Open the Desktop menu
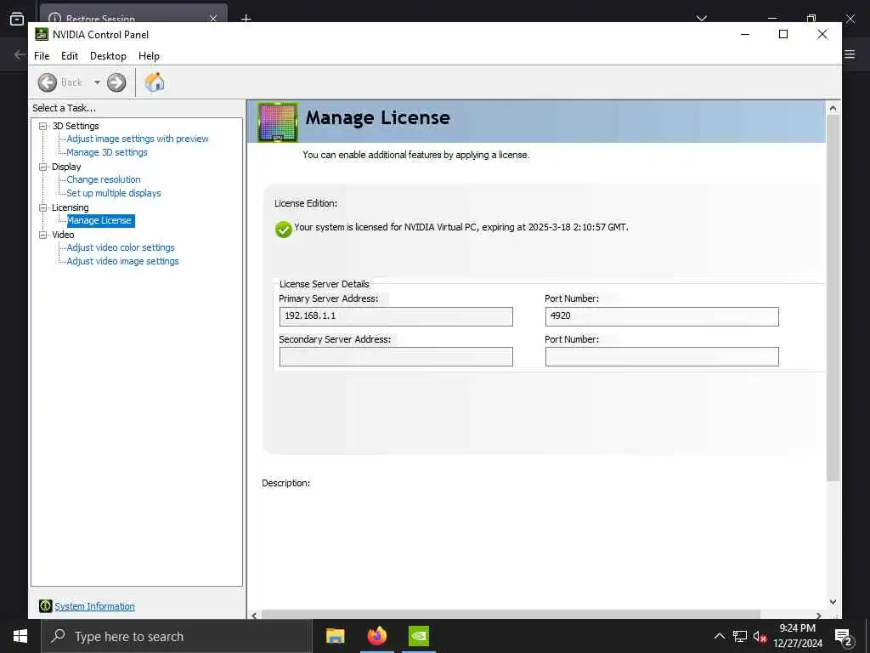Image resolution: width=870 pixels, height=653 pixels. point(108,56)
